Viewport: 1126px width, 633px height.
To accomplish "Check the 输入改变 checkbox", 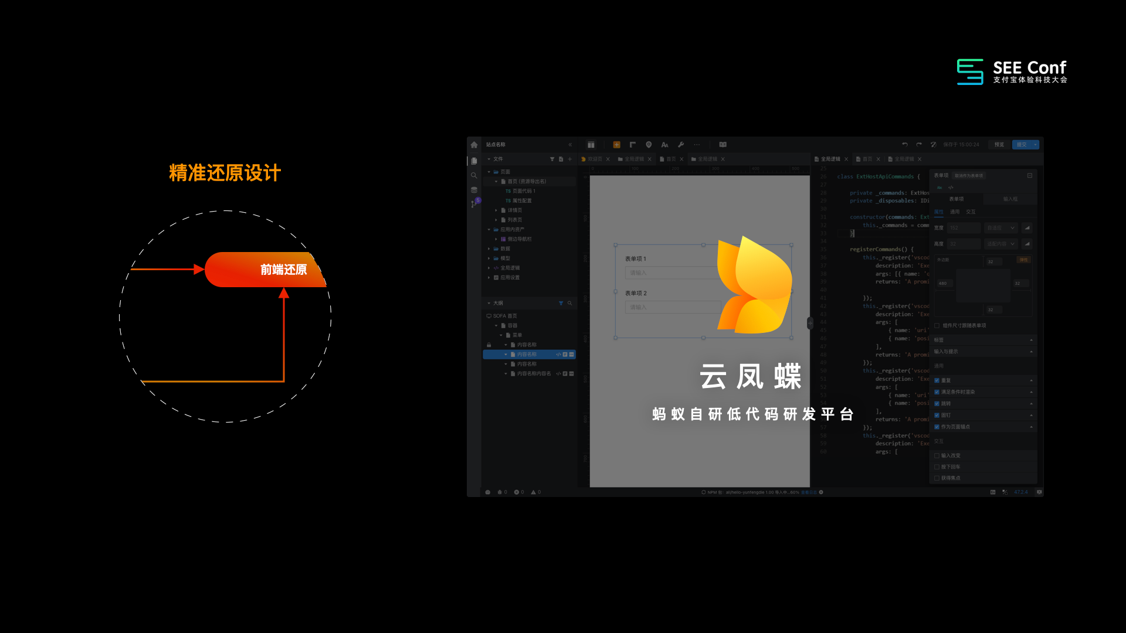I will coord(937,456).
